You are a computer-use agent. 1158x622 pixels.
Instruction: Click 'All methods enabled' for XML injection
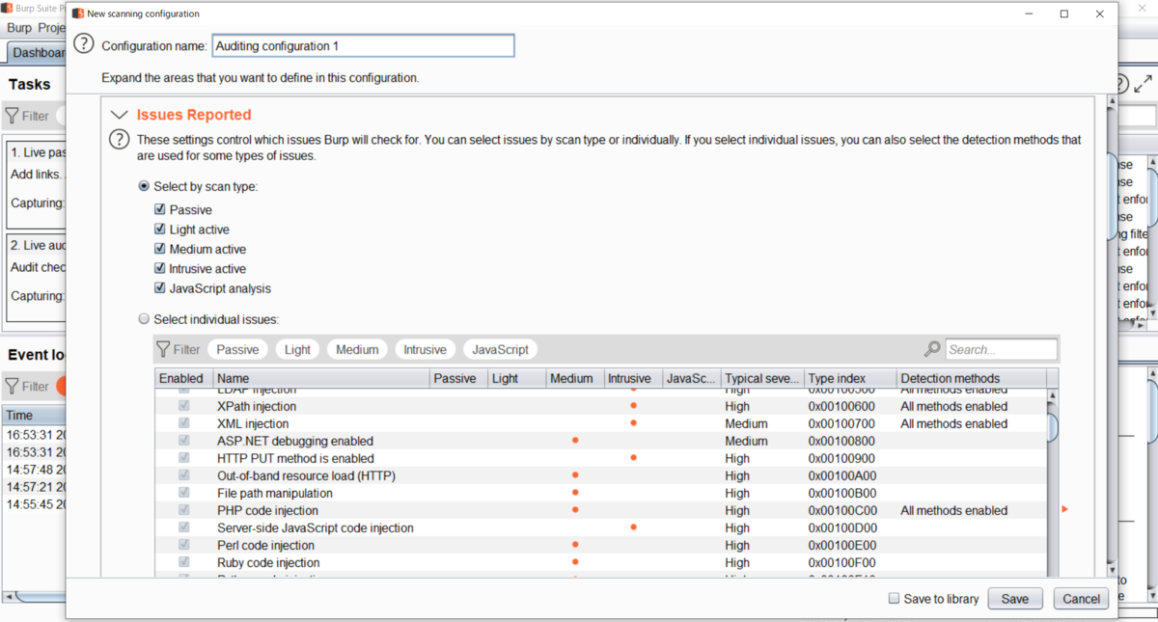point(953,424)
